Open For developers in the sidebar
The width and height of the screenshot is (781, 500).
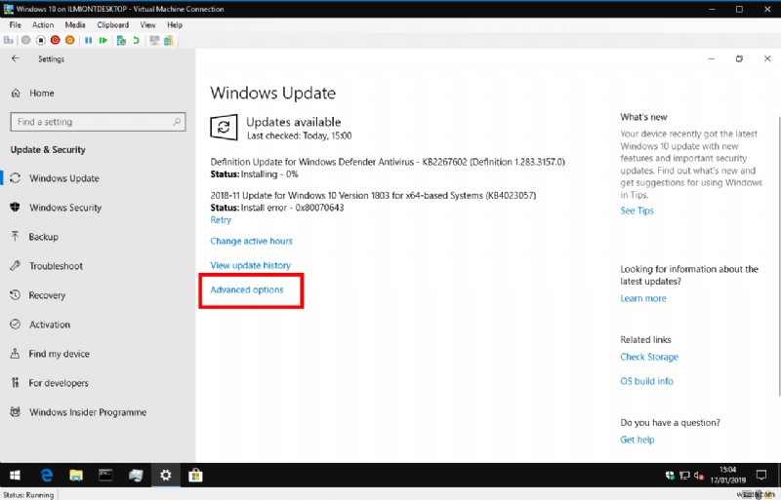(59, 383)
